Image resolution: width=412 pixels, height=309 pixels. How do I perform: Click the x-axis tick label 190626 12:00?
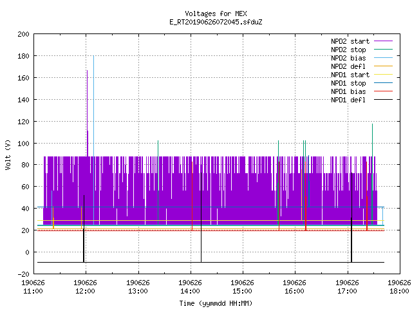(86, 287)
